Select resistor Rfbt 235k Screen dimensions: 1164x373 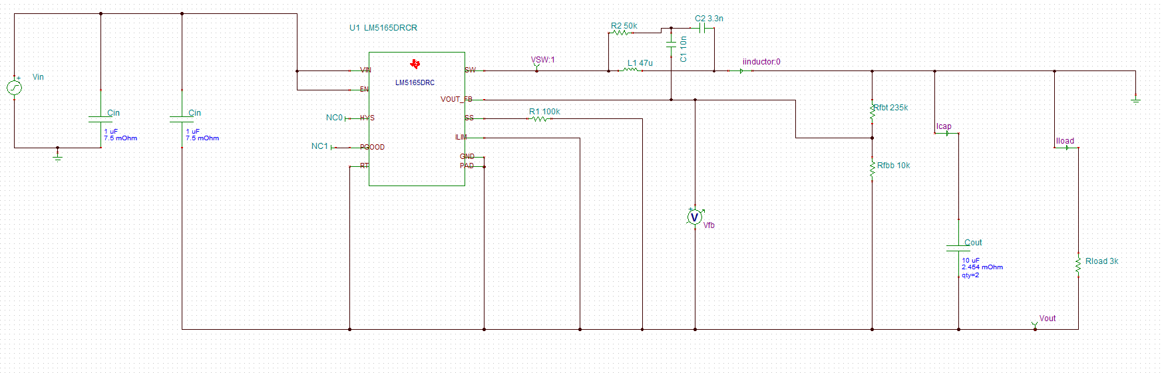[872, 113]
